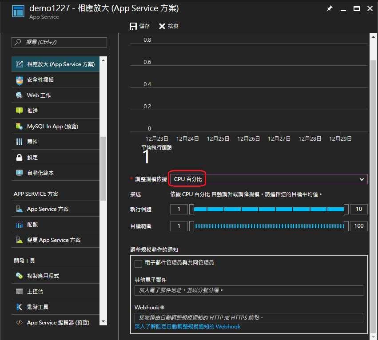The height and width of the screenshot is (340, 378).
Task: Click the Webhook endpoint input field
Action: click(x=249, y=318)
